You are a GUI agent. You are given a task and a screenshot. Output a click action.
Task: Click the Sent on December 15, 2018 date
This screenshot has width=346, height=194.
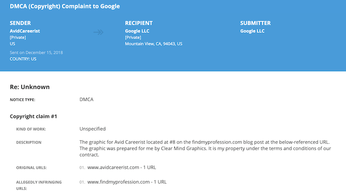[x=36, y=52]
